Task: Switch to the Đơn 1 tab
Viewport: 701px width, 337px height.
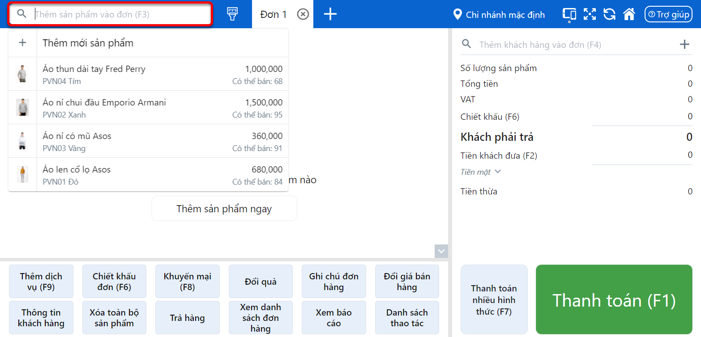Action: point(273,14)
